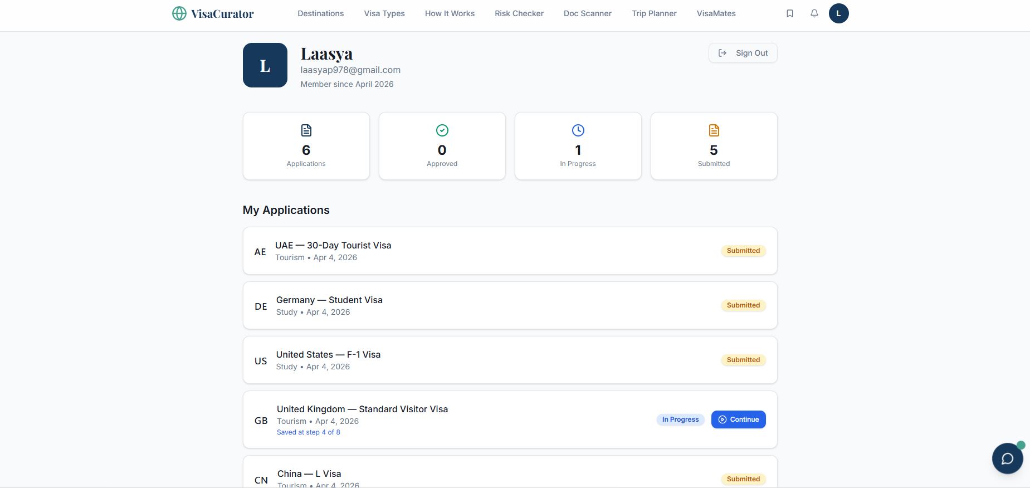Image resolution: width=1030 pixels, height=488 pixels.
Task: Click the 6 Applications count
Action: [306, 150]
